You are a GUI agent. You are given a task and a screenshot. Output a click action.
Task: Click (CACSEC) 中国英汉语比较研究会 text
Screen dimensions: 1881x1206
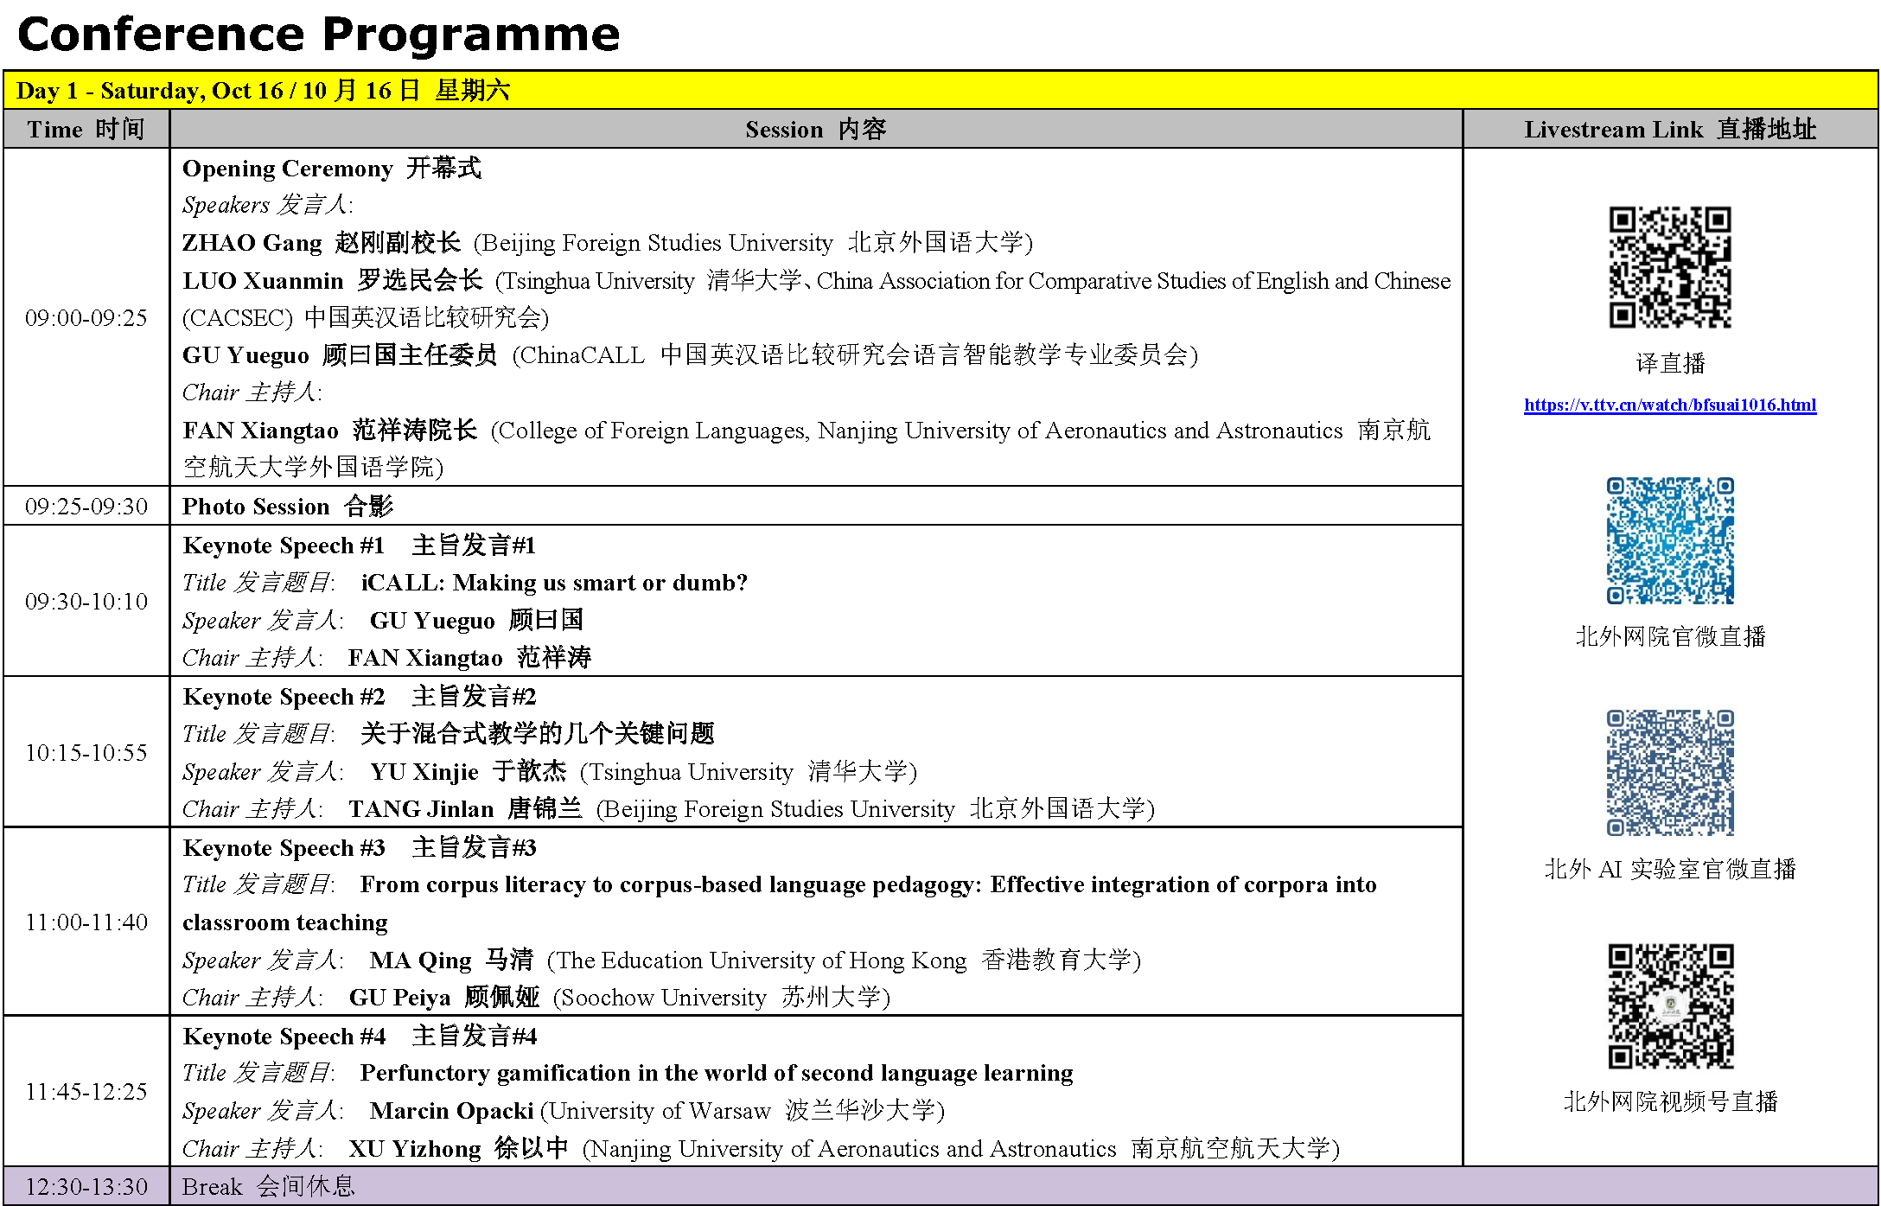pos(365,317)
